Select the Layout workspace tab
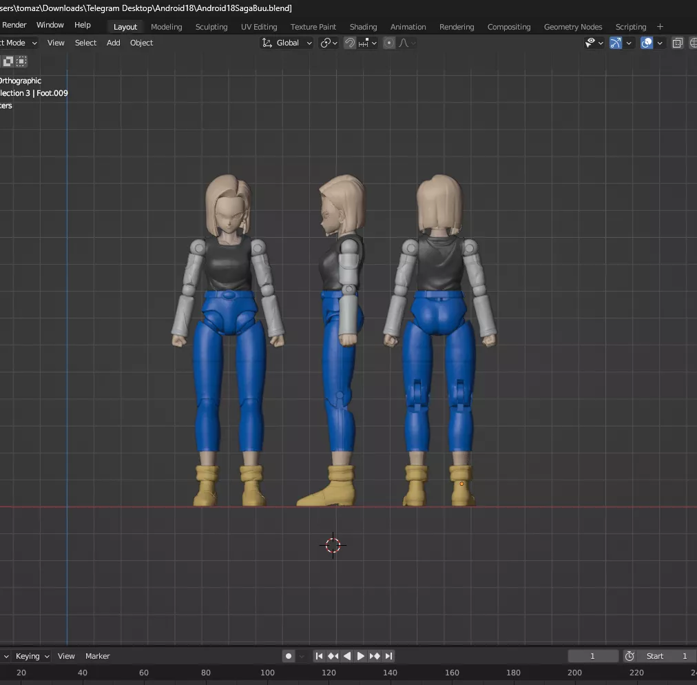This screenshot has width=697, height=685. click(x=125, y=27)
